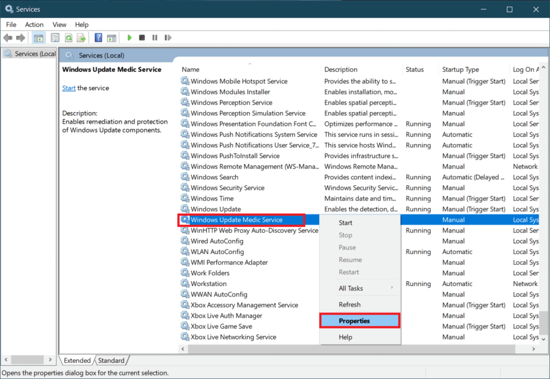Click the Start service toolbar icon
The width and height of the screenshot is (550, 379).
click(x=129, y=37)
